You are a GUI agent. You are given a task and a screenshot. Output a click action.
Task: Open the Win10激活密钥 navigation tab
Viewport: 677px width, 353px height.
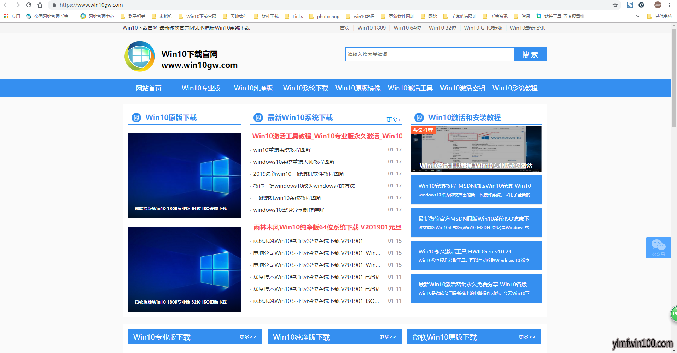click(x=463, y=88)
